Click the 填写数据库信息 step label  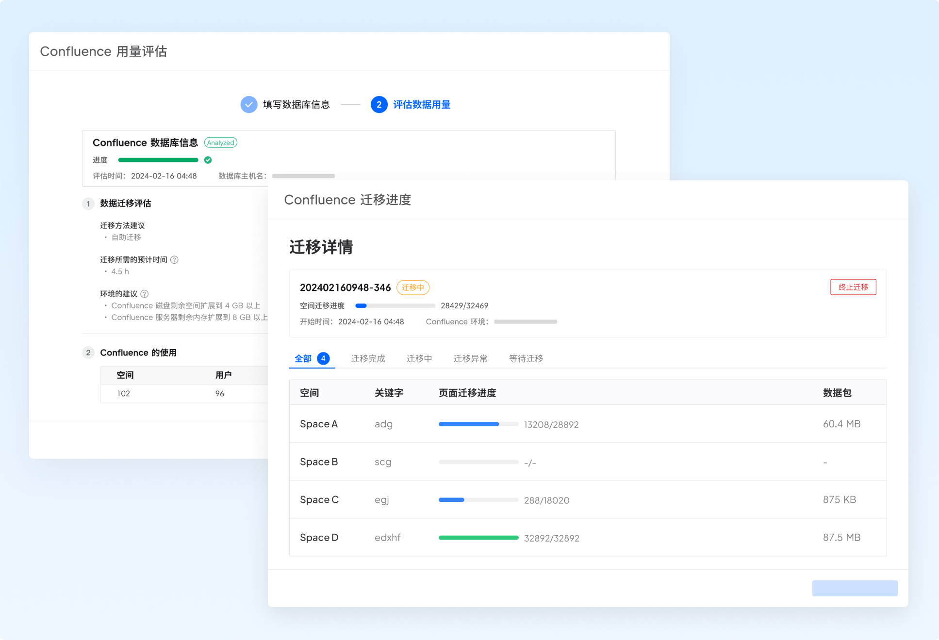point(297,105)
